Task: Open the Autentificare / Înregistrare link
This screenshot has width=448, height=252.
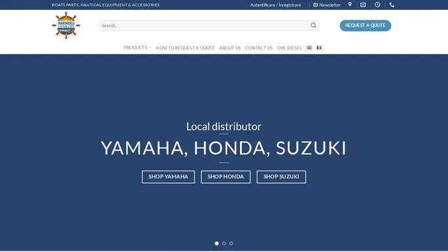Action: [275, 5]
